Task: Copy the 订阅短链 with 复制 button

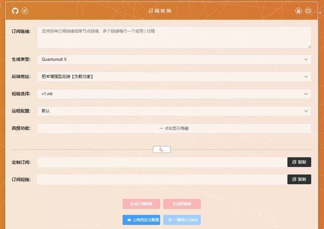Action: (299, 179)
